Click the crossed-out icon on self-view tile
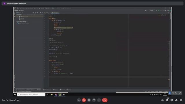185x104 pixels. 173,93
